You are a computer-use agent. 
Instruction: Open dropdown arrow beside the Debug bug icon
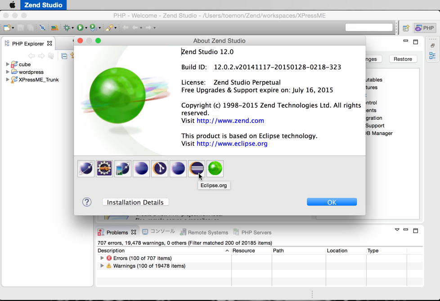[x=73, y=28]
